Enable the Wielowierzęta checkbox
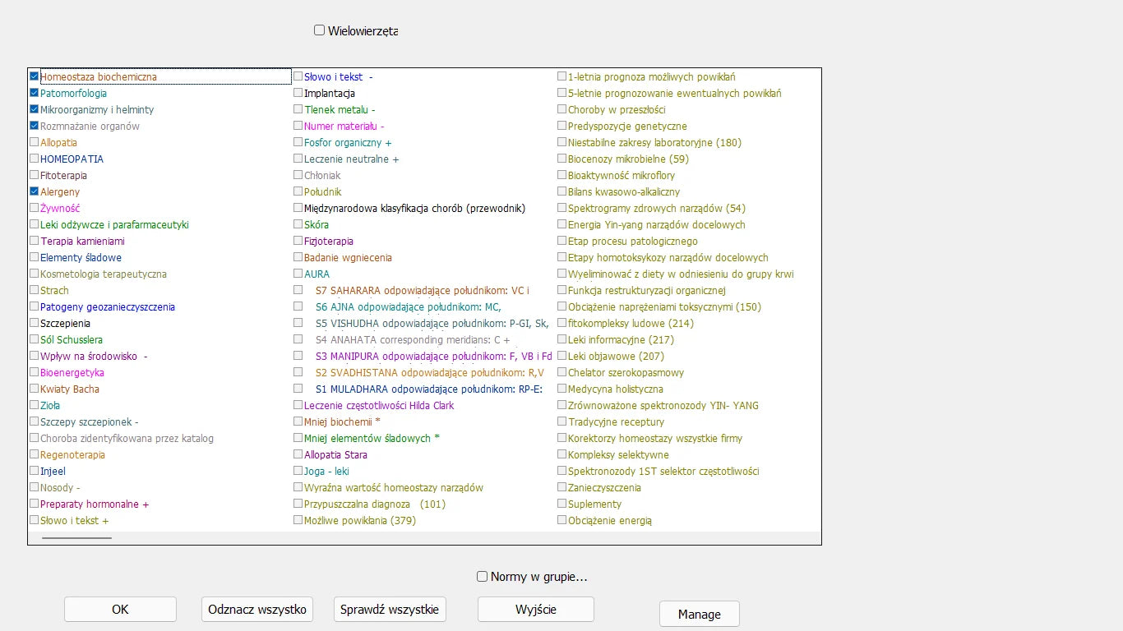This screenshot has height=631, width=1123. (320, 30)
